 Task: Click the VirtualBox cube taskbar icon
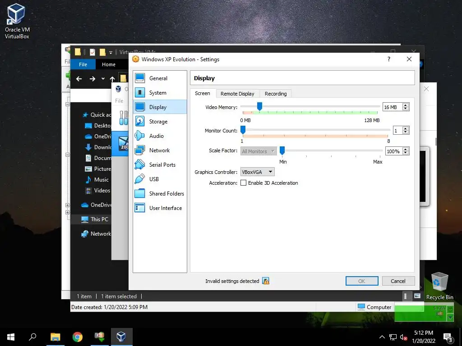click(x=121, y=337)
